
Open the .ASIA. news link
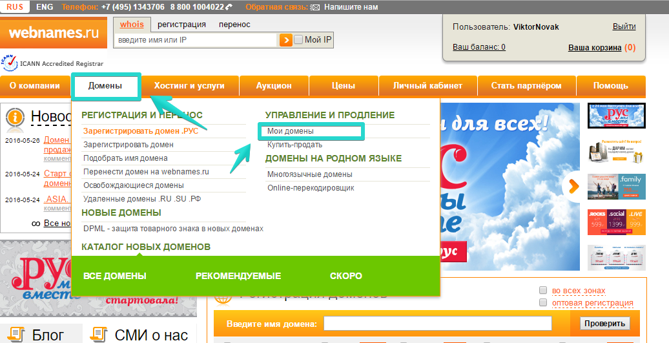coord(57,199)
